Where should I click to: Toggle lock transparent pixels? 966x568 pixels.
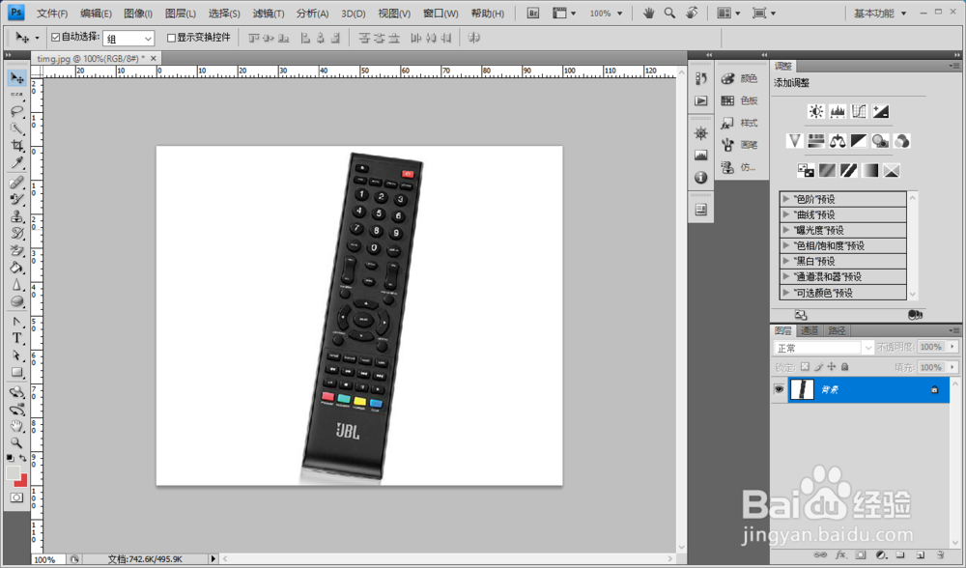point(805,366)
